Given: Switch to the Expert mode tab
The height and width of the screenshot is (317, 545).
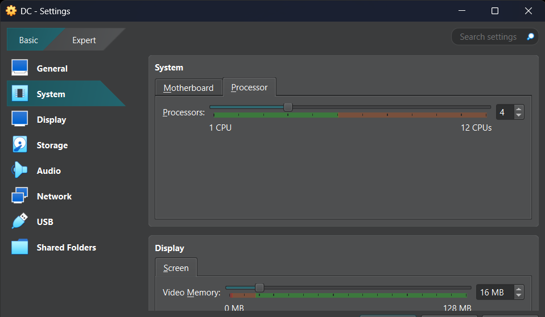Looking at the screenshot, I should [x=84, y=40].
